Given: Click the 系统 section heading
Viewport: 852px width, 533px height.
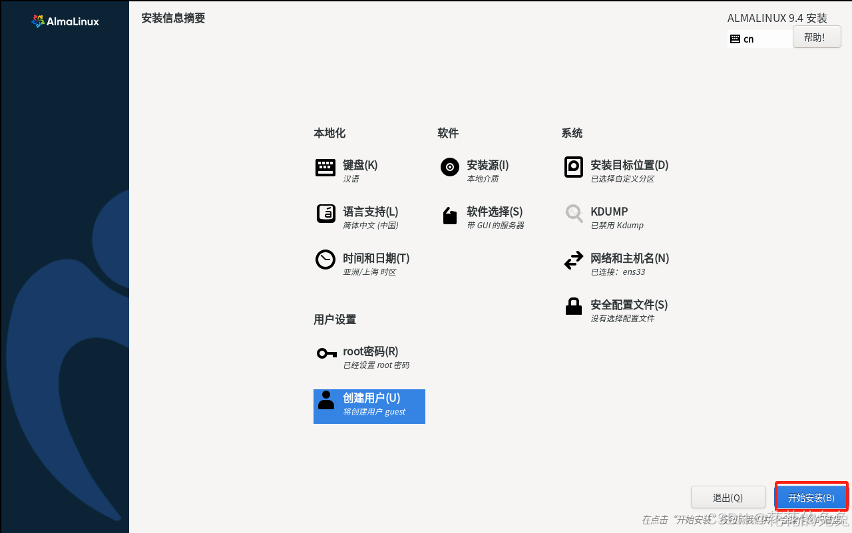Looking at the screenshot, I should (x=572, y=133).
